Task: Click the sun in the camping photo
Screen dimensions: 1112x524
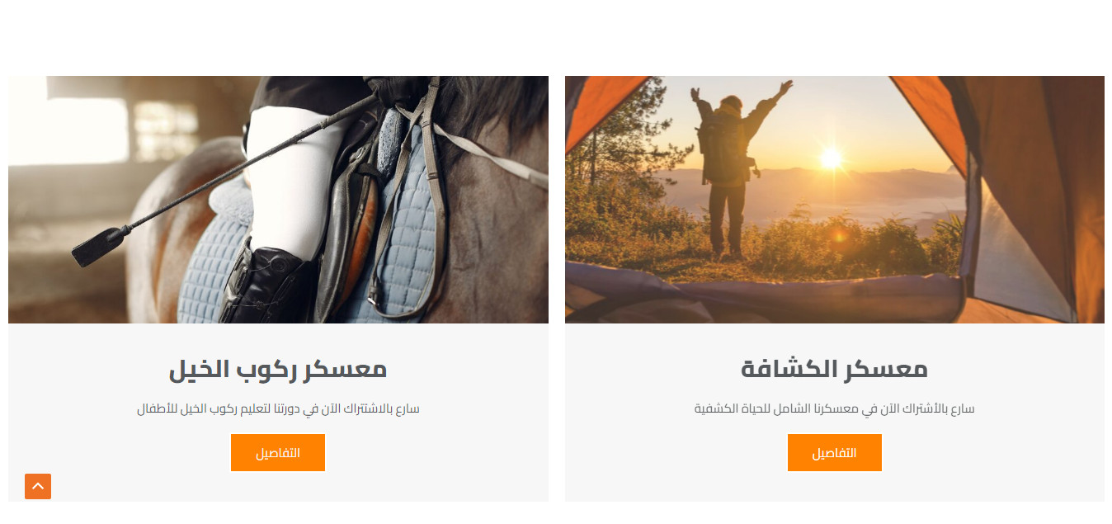Action: 831,158
